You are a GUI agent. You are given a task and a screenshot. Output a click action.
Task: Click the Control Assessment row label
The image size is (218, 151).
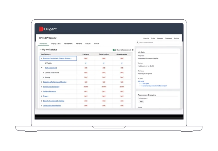click(x=52, y=73)
